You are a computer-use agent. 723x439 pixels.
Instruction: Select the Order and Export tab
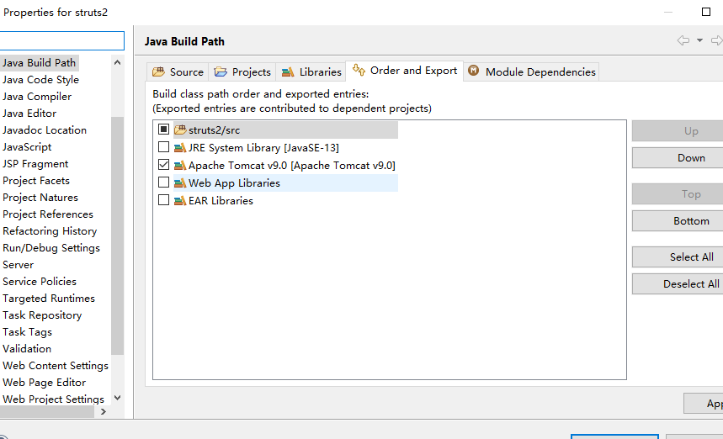(404, 71)
